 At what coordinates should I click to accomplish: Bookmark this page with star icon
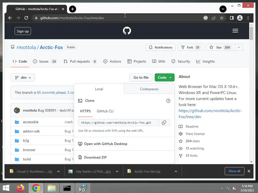tap(222, 18)
